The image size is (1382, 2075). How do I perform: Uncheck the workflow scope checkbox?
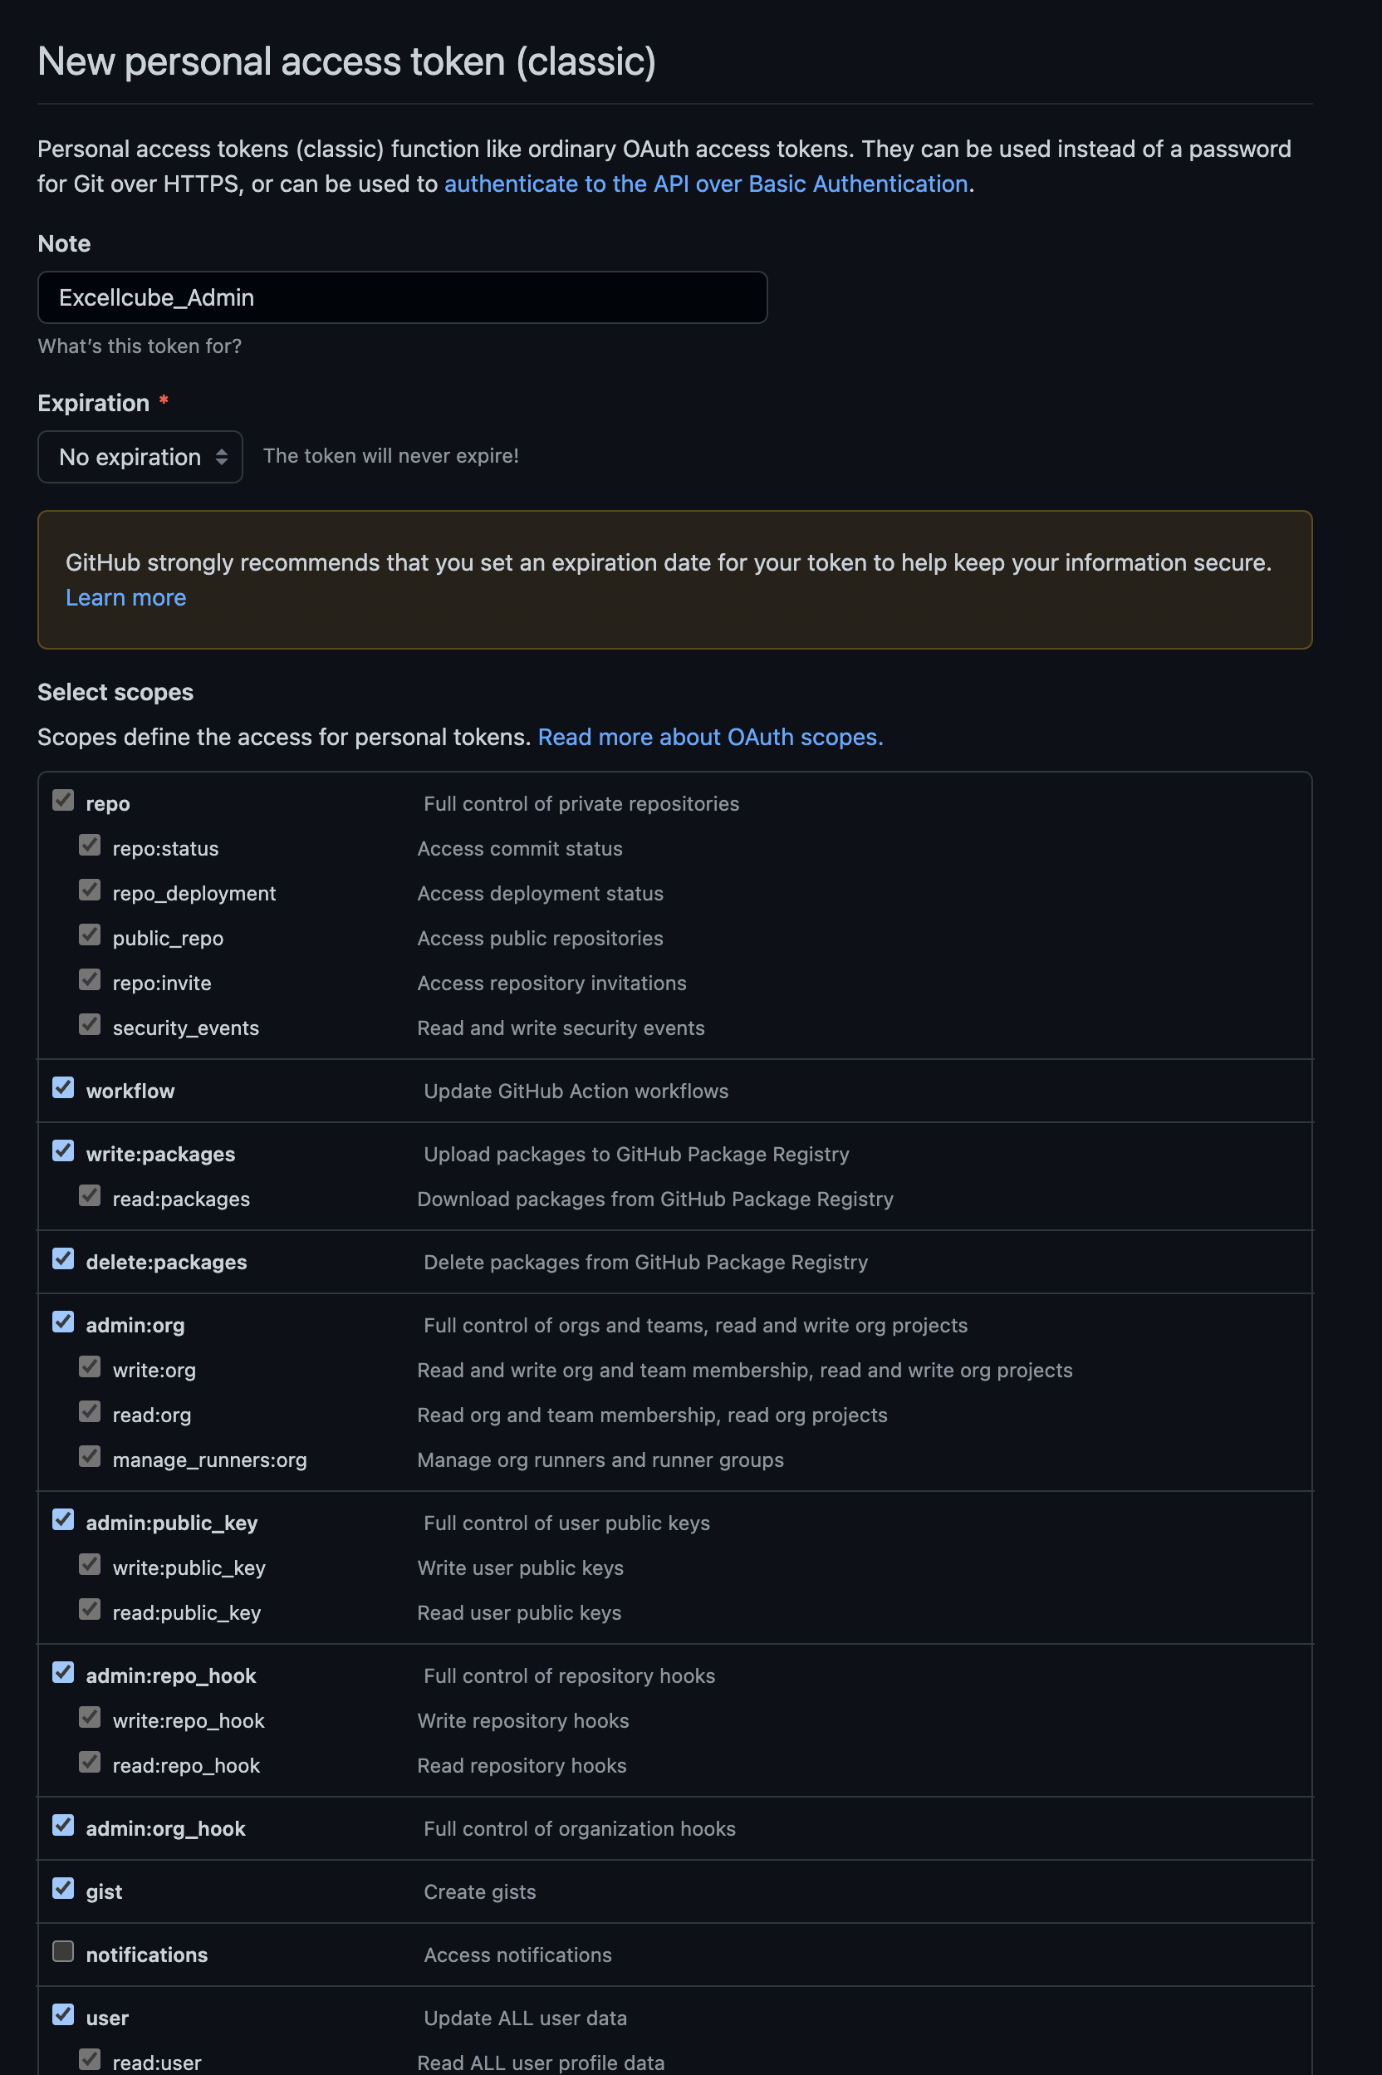coord(62,1087)
